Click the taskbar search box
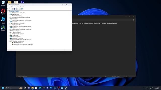This screenshot has height=90, width=161. click(x=14, y=88)
